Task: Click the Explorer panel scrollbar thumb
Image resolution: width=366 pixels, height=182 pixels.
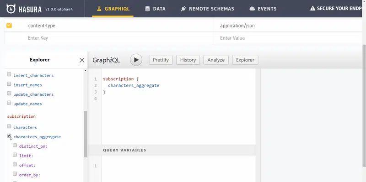Action: [85, 134]
